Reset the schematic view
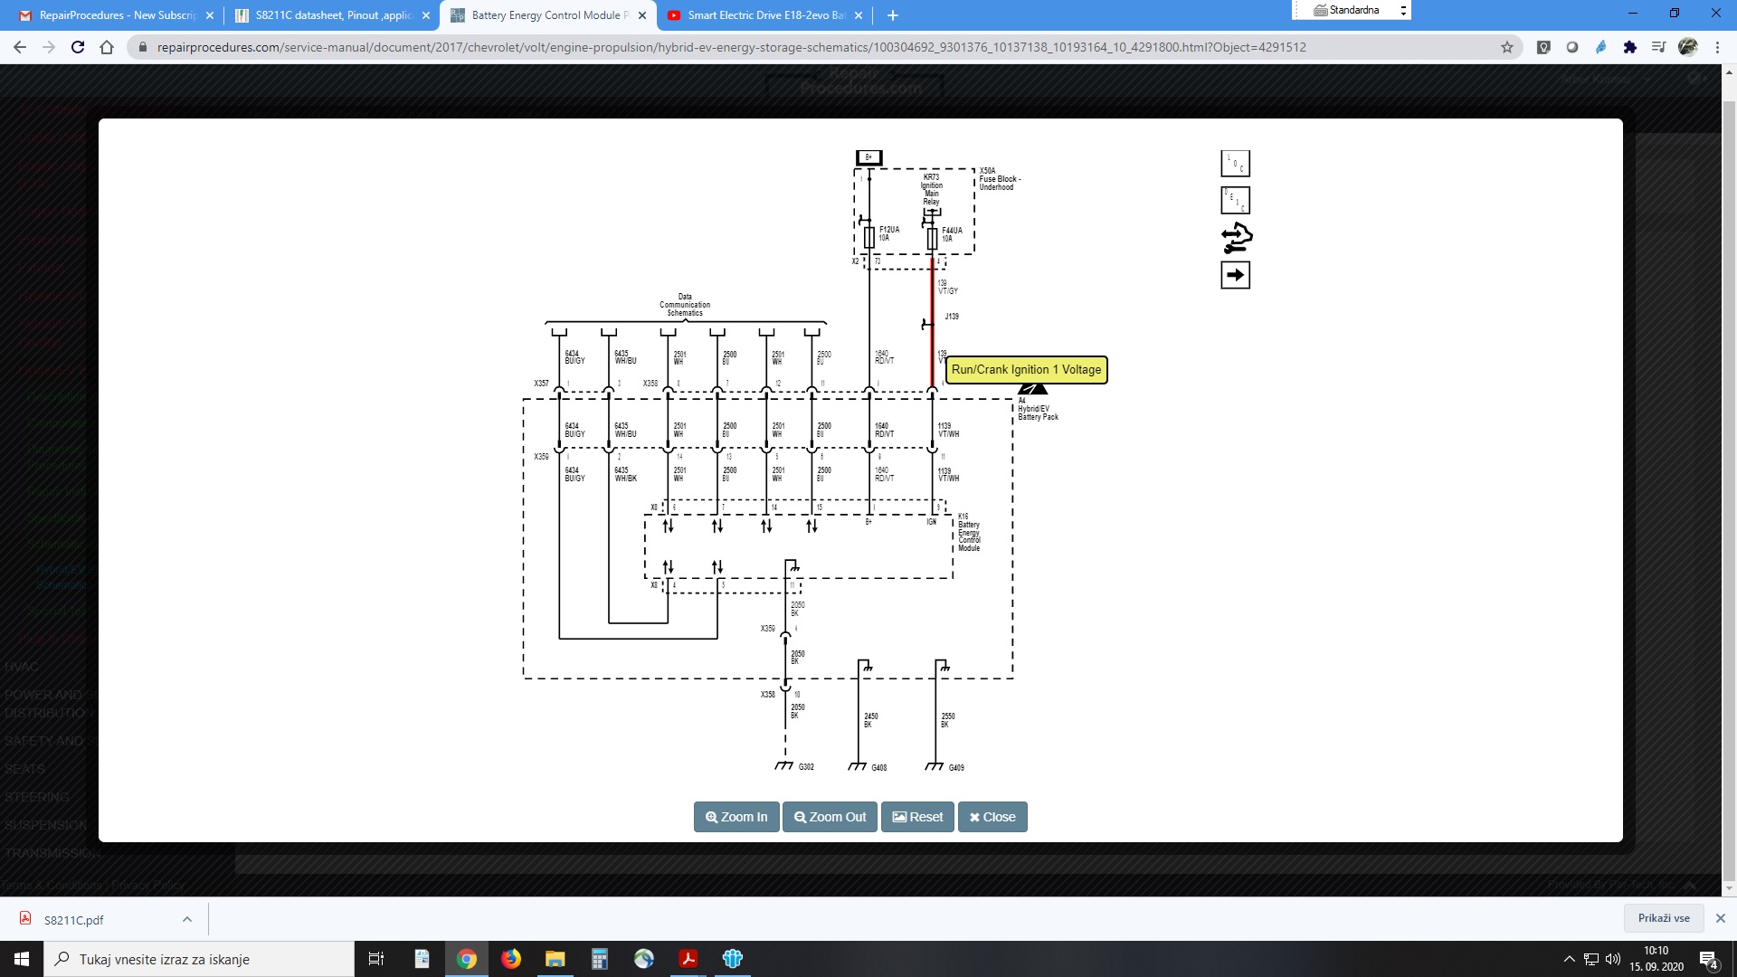The height and width of the screenshot is (977, 1737). [917, 817]
